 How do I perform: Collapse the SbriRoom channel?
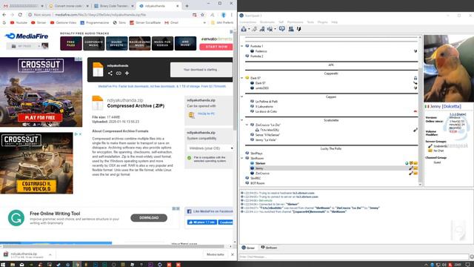pos(242,158)
